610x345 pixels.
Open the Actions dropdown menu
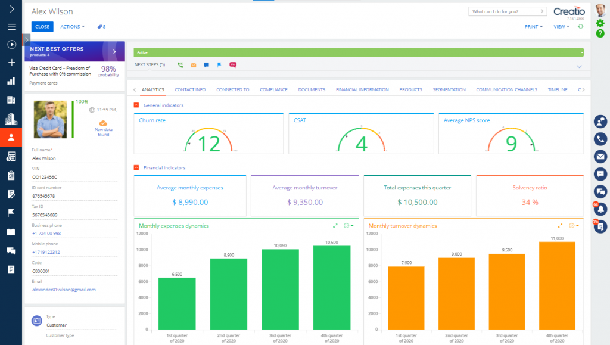point(72,26)
